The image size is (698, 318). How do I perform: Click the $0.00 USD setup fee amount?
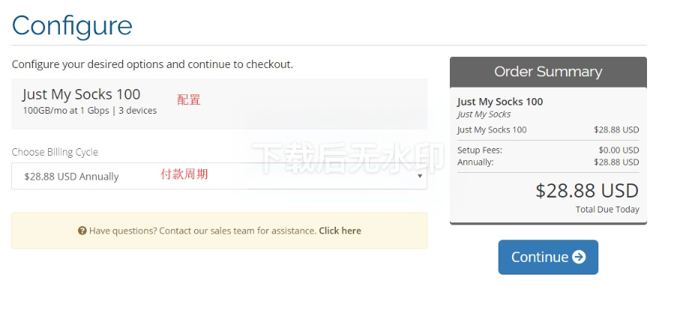pos(619,150)
